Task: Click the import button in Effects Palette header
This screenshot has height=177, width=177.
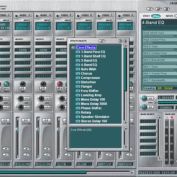Action: pos(102,41)
